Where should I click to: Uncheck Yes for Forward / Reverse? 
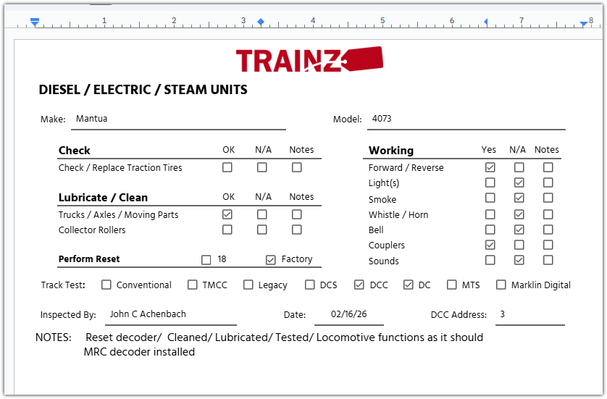tap(490, 167)
